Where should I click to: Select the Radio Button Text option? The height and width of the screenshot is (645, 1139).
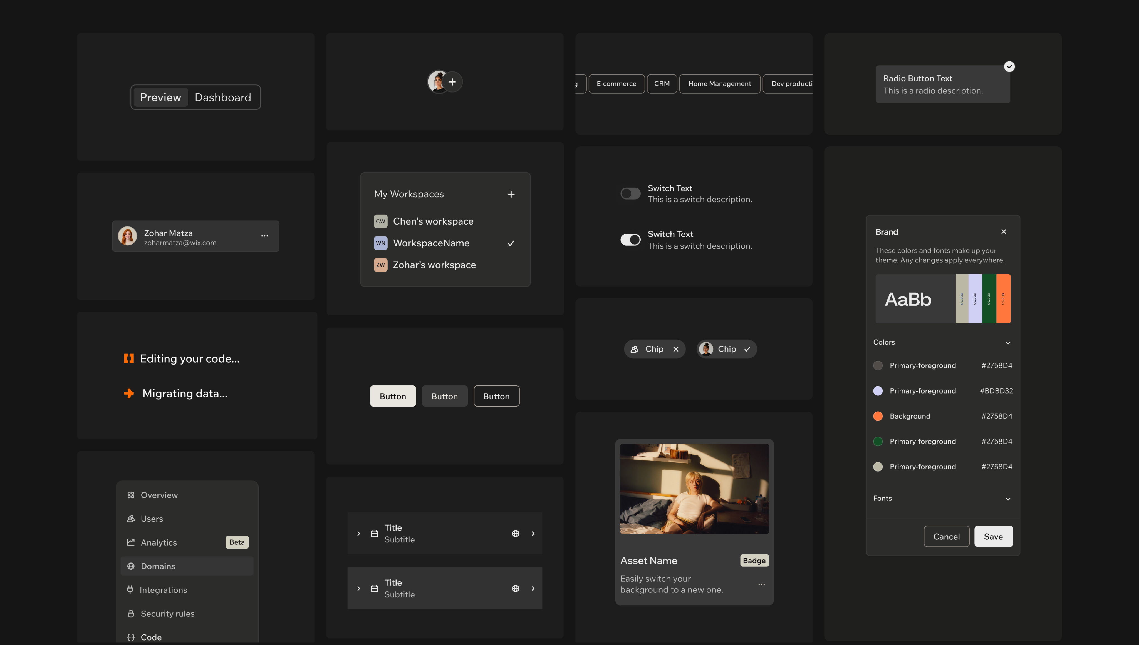[943, 84]
